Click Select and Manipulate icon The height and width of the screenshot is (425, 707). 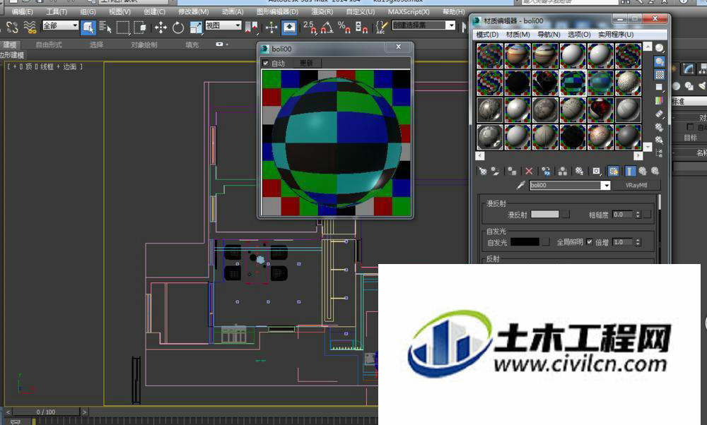pyautogui.click(x=271, y=28)
